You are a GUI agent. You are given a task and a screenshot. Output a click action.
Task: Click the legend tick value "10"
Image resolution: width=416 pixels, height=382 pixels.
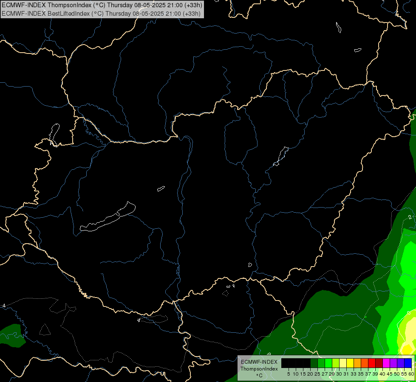coord(296,374)
